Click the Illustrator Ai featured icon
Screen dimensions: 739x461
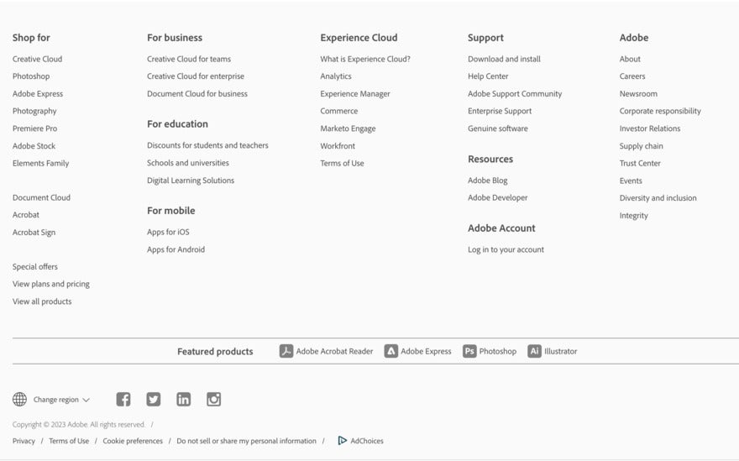534,351
